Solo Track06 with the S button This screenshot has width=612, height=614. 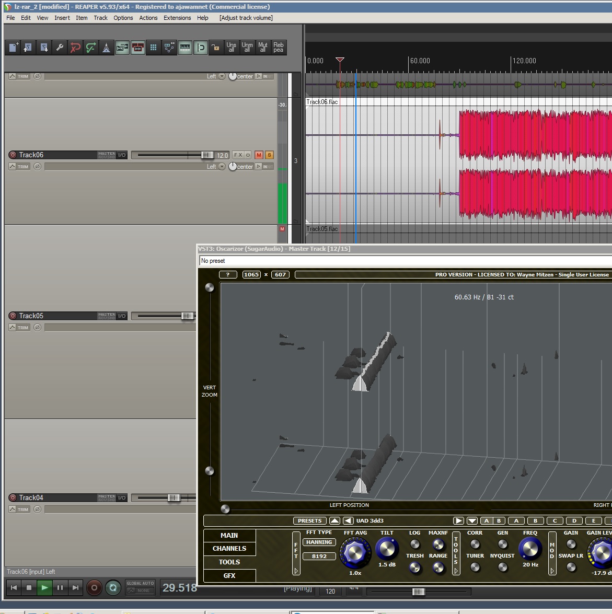tap(269, 155)
